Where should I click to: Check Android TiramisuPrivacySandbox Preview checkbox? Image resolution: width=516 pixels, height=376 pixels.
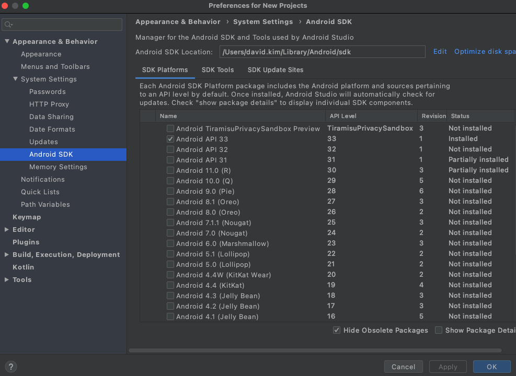coord(170,128)
